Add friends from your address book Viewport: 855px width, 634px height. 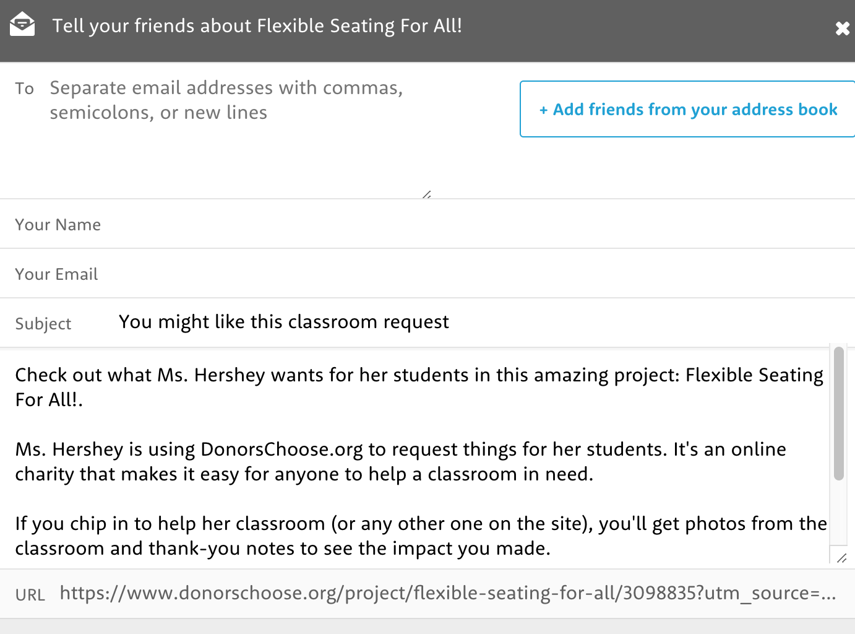tap(687, 109)
